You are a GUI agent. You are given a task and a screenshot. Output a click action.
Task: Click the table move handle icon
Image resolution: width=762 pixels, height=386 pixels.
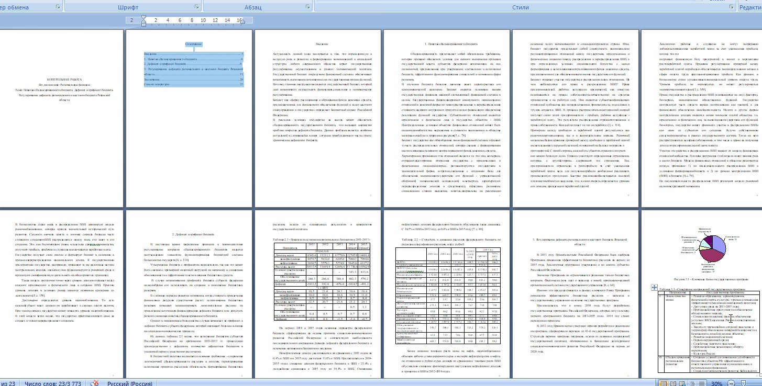653,287
